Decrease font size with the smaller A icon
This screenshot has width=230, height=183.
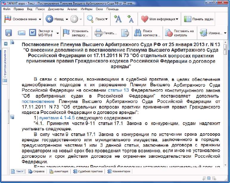(130, 19)
